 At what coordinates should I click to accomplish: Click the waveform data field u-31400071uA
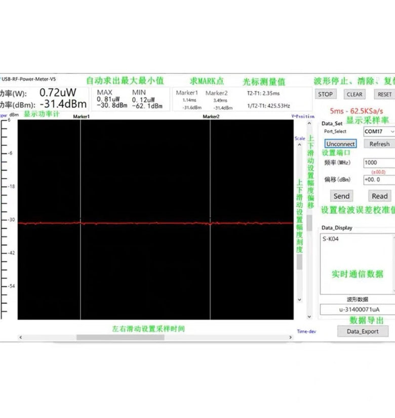[357, 309]
